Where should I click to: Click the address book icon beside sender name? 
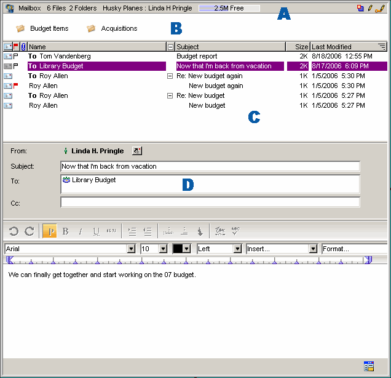tap(136, 151)
